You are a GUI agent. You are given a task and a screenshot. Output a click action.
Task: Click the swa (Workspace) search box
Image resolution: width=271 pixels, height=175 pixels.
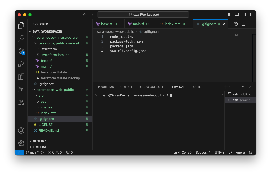[143, 15]
